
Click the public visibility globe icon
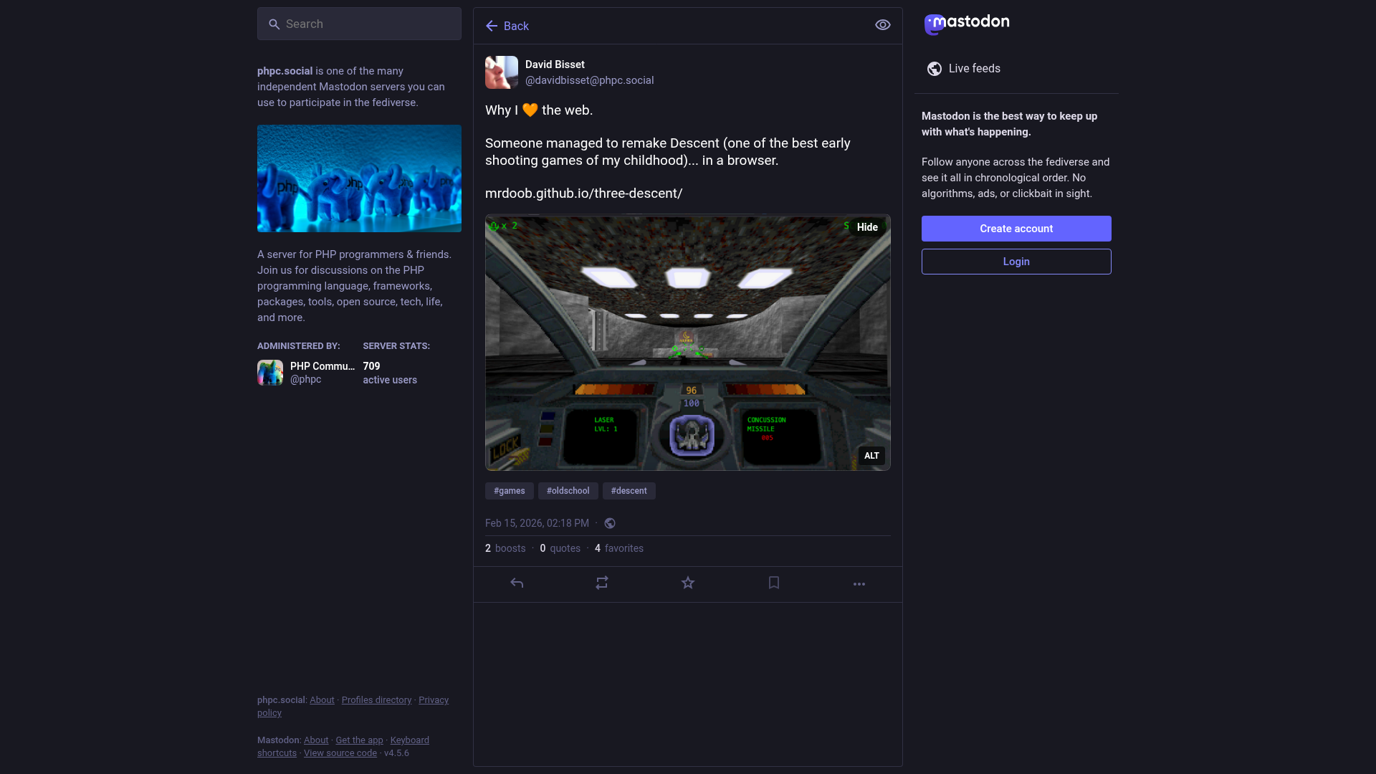point(610,524)
